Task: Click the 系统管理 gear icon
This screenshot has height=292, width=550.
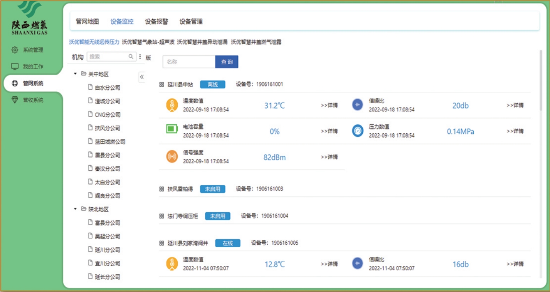Action: coord(15,50)
